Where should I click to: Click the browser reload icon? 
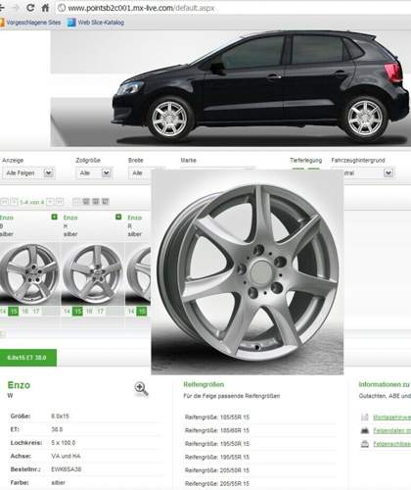coord(30,8)
